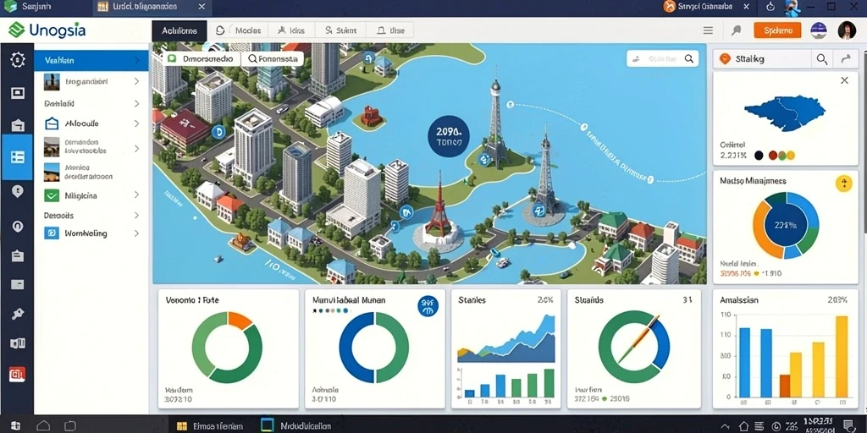Click the share arrow icon beside search
The height and width of the screenshot is (433, 867).
point(846,59)
